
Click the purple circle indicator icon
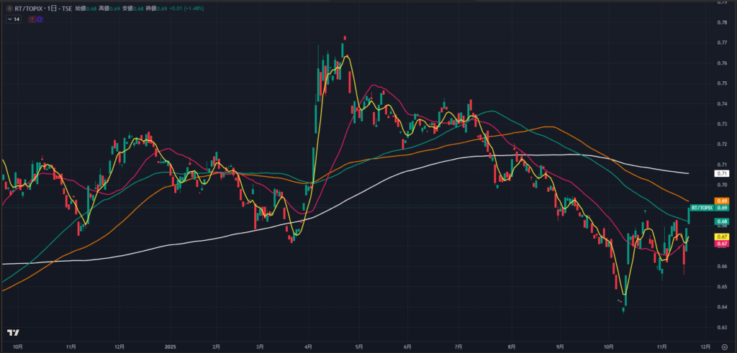click(x=38, y=19)
